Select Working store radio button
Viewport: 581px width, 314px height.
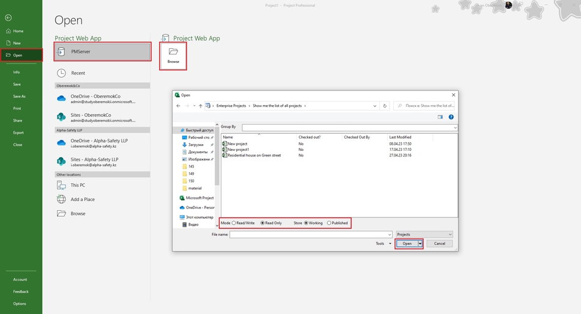[306, 223]
